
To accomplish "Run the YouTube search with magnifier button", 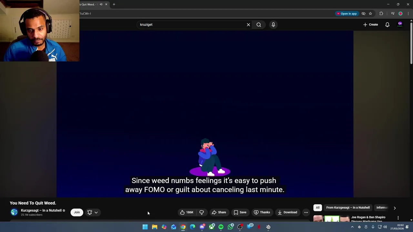I will point(259,24).
